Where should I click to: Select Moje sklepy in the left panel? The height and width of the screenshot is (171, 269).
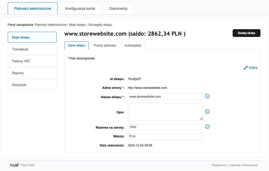coord(32,37)
